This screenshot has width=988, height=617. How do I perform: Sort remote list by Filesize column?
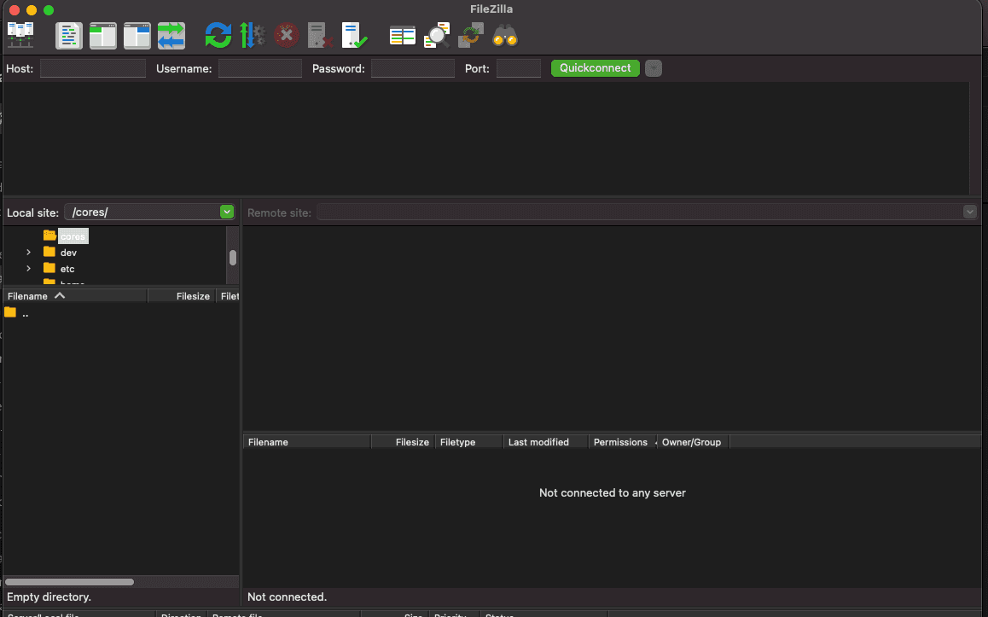click(404, 442)
